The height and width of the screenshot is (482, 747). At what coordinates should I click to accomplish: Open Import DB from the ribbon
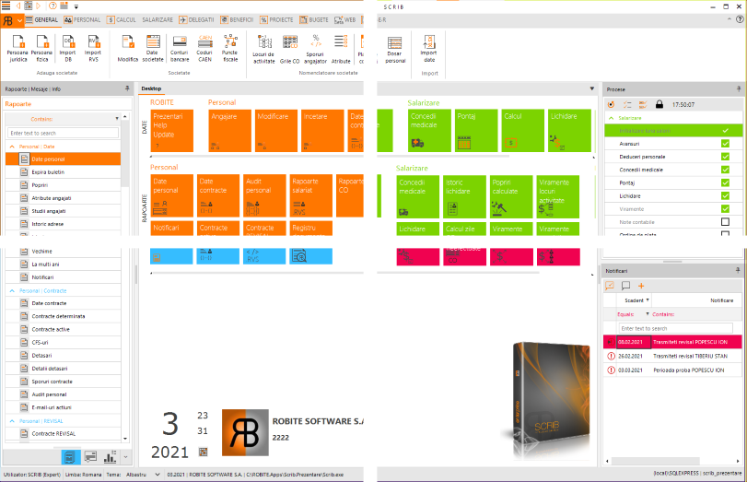(67, 48)
